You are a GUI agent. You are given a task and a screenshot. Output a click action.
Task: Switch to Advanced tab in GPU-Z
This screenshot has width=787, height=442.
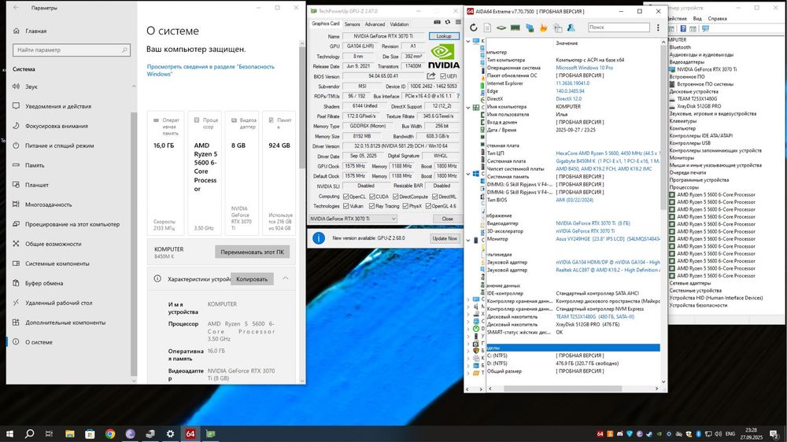[375, 24]
